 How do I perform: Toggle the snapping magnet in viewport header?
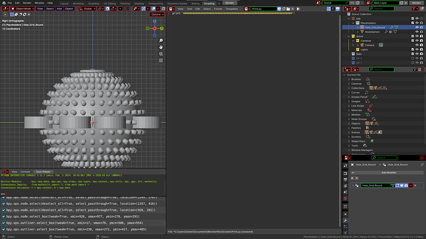pyautogui.click(x=107, y=9)
